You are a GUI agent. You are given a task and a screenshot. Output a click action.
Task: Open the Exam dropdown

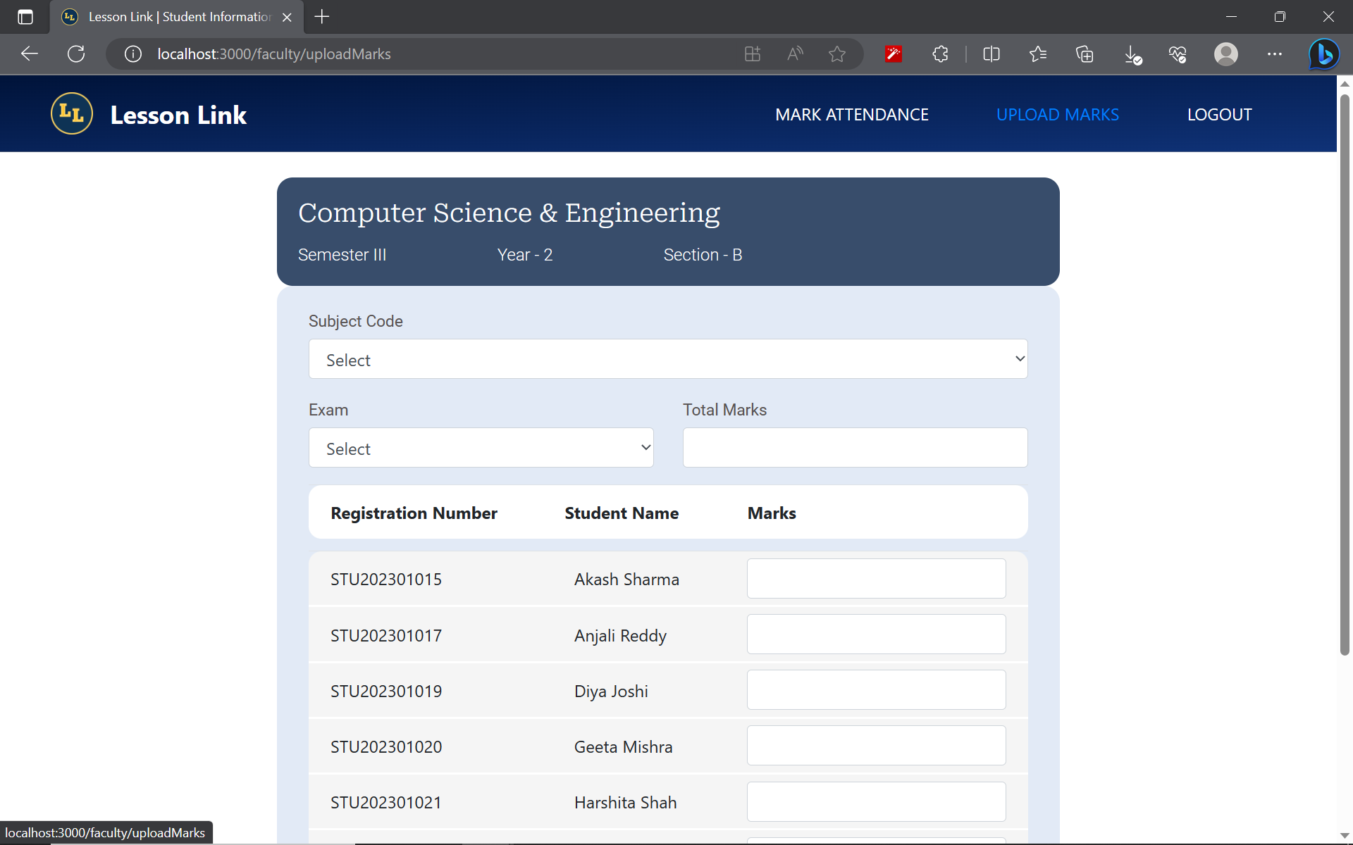click(x=480, y=447)
